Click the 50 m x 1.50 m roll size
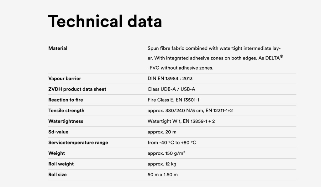This screenshot has height=187, width=321. tap(162, 174)
